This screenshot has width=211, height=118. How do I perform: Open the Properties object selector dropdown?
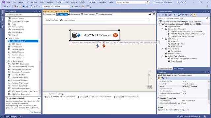(208, 75)
